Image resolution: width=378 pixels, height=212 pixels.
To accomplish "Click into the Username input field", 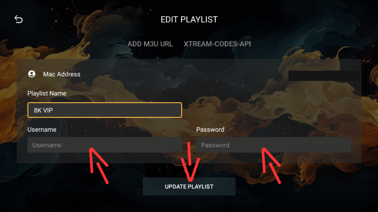I will click(x=105, y=145).
